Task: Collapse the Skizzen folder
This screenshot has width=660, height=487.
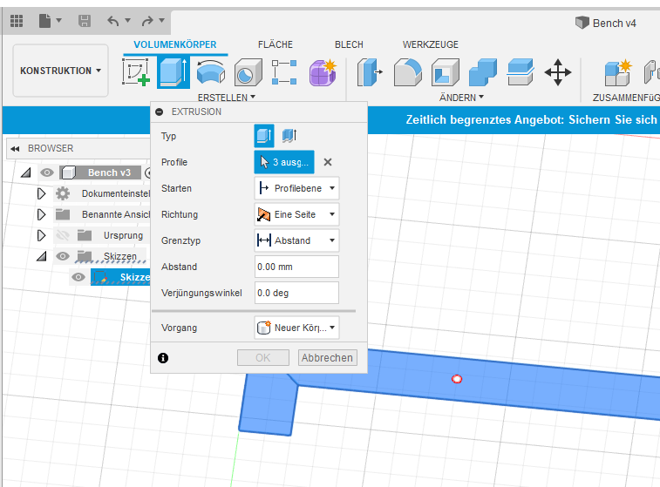Action: coord(41,256)
